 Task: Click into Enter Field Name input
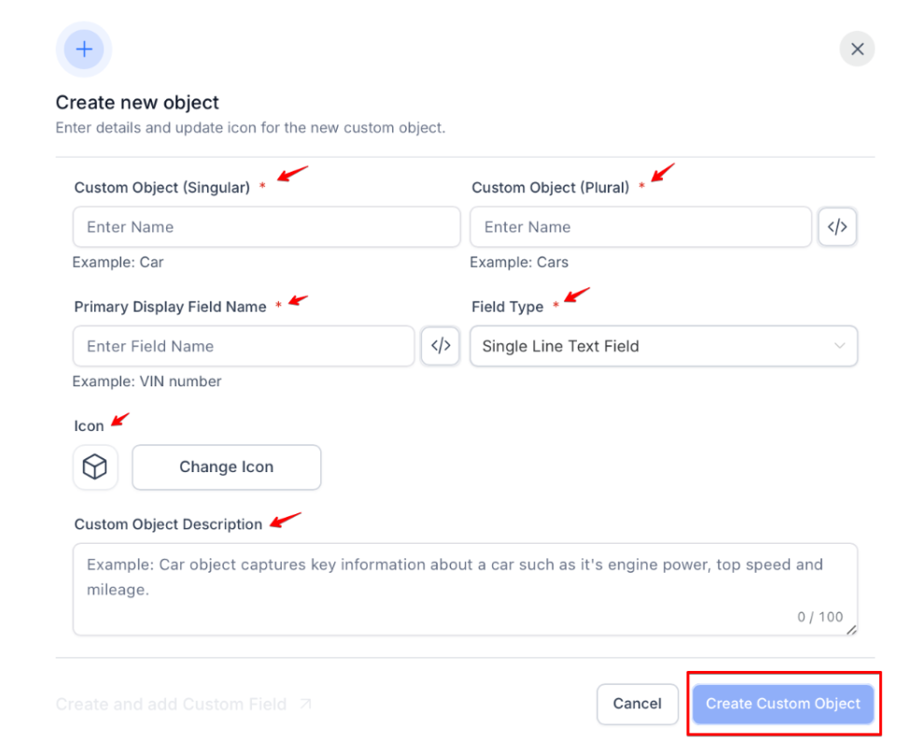click(x=243, y=346)
